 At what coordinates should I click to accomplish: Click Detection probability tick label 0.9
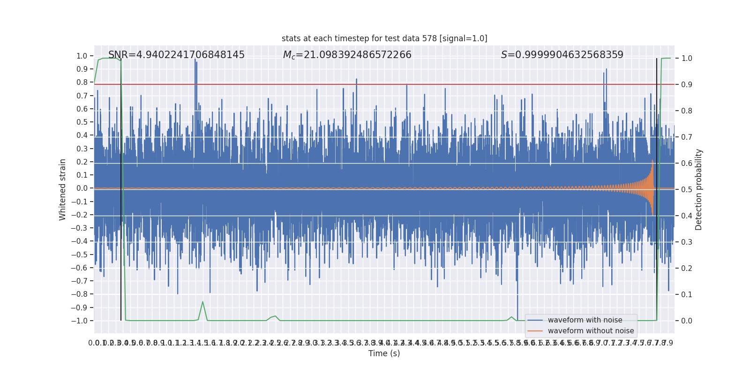tap(687, 84)
